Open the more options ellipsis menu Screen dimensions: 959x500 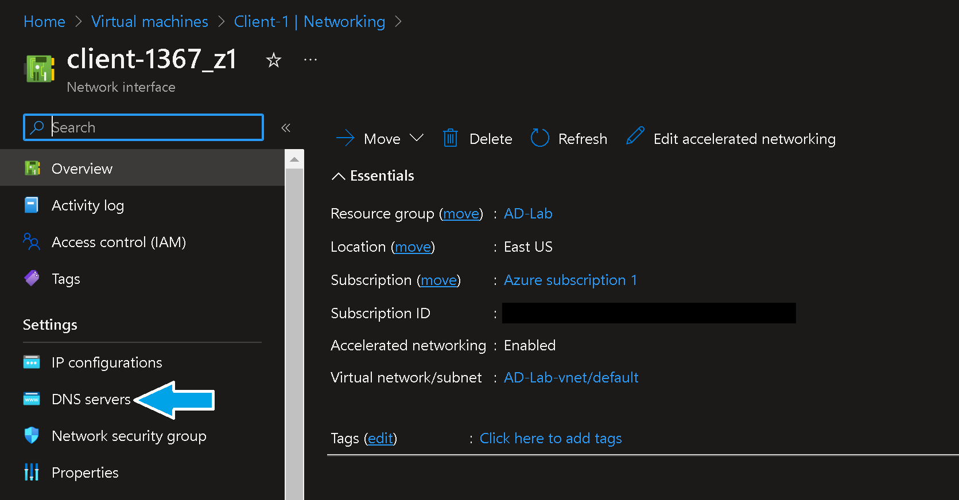310,60
